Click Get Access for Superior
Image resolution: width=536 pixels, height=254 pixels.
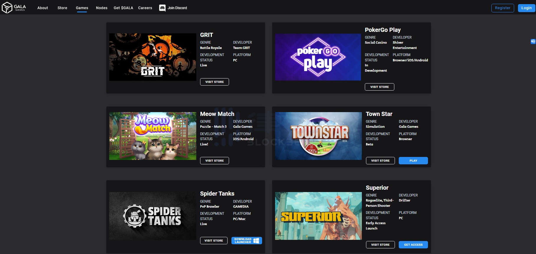413,245
